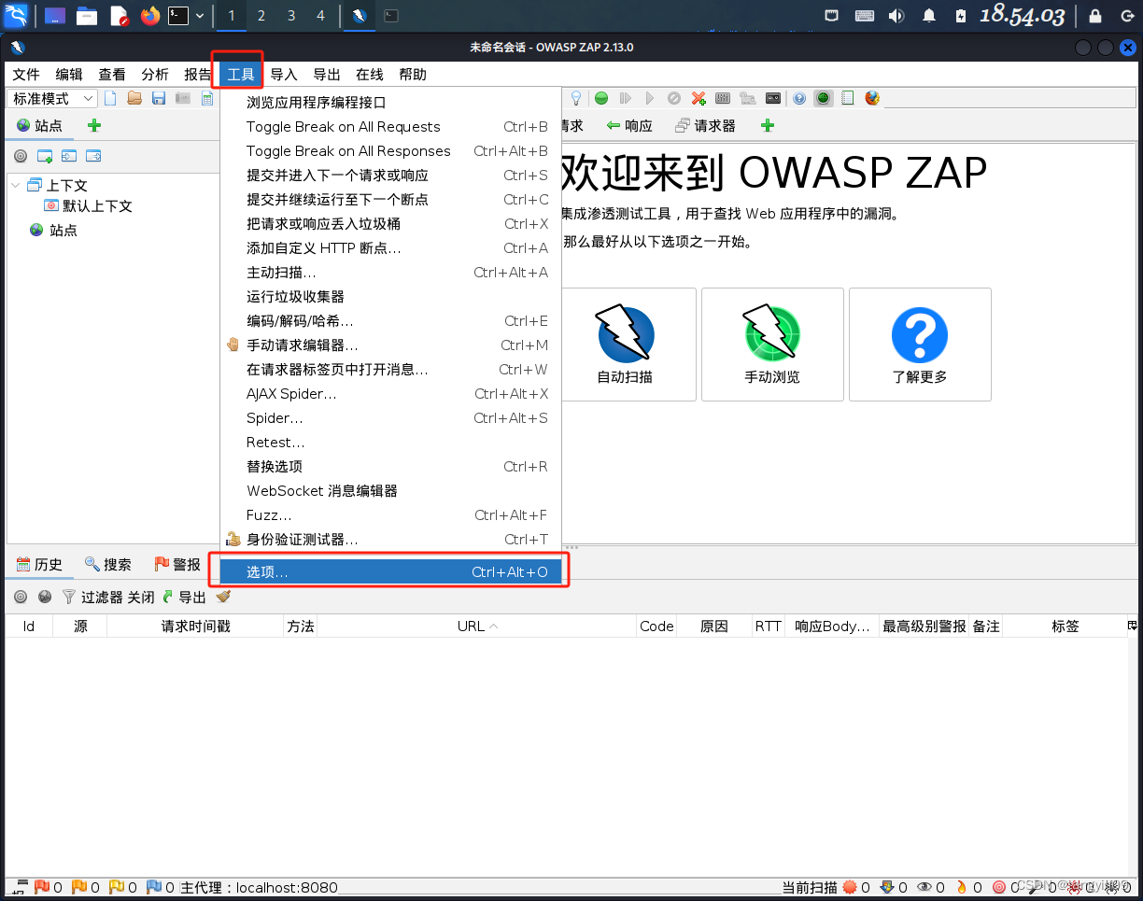The height and width of the screenshot is (901, 1143).
Task: Click the red X add breakpoint icon
Action: point(698,98)
